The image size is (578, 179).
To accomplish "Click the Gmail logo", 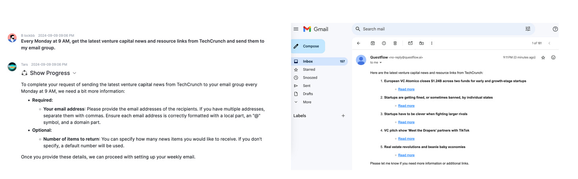I will [316, 29].
